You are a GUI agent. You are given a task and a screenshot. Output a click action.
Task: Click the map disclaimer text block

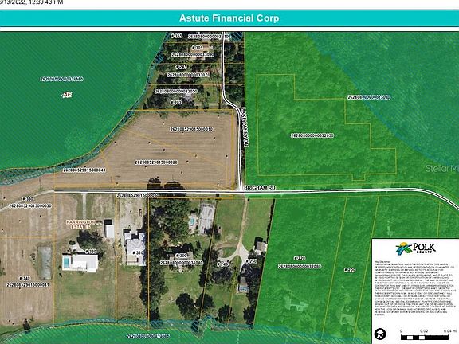(x=415, y=288)
